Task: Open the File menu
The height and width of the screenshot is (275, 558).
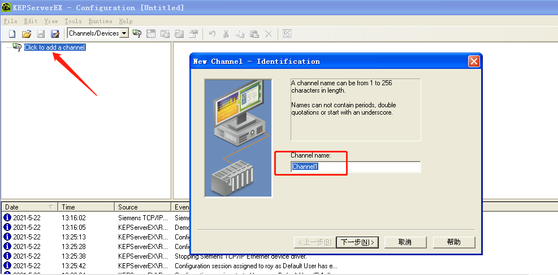Action: tap(10, 21)
